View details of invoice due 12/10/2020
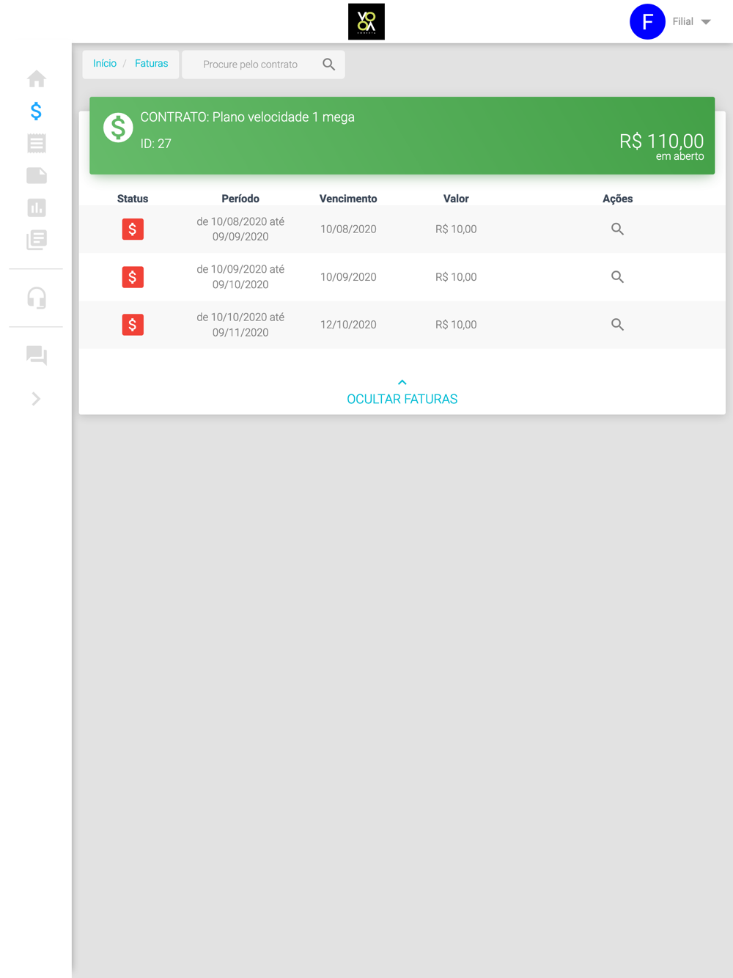 (617, 324)
